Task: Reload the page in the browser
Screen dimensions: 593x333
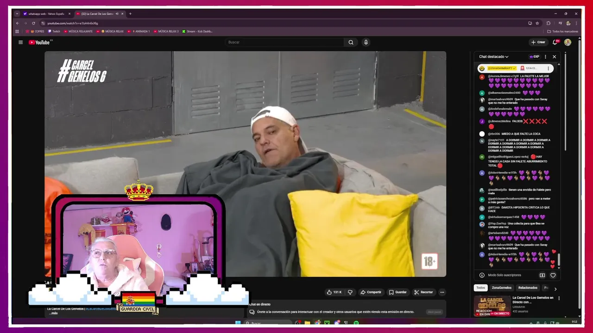Action: coord(33,23)
